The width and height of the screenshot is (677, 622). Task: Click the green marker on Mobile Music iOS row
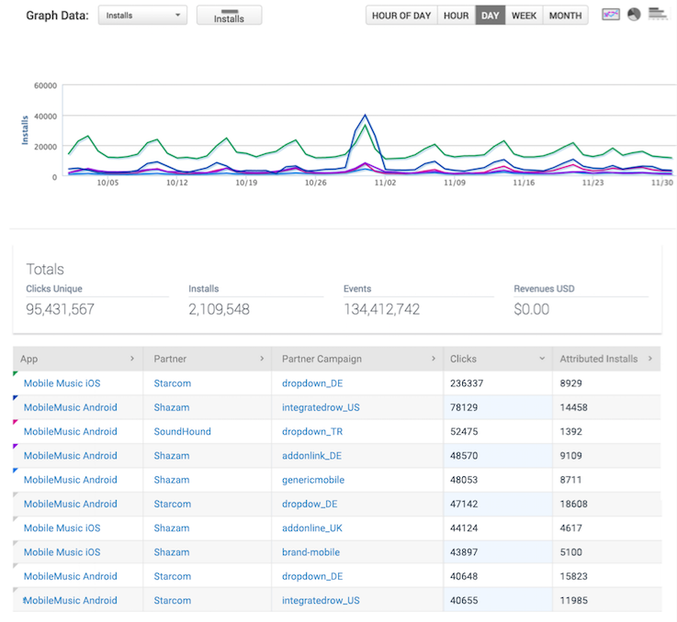point(16,373)
